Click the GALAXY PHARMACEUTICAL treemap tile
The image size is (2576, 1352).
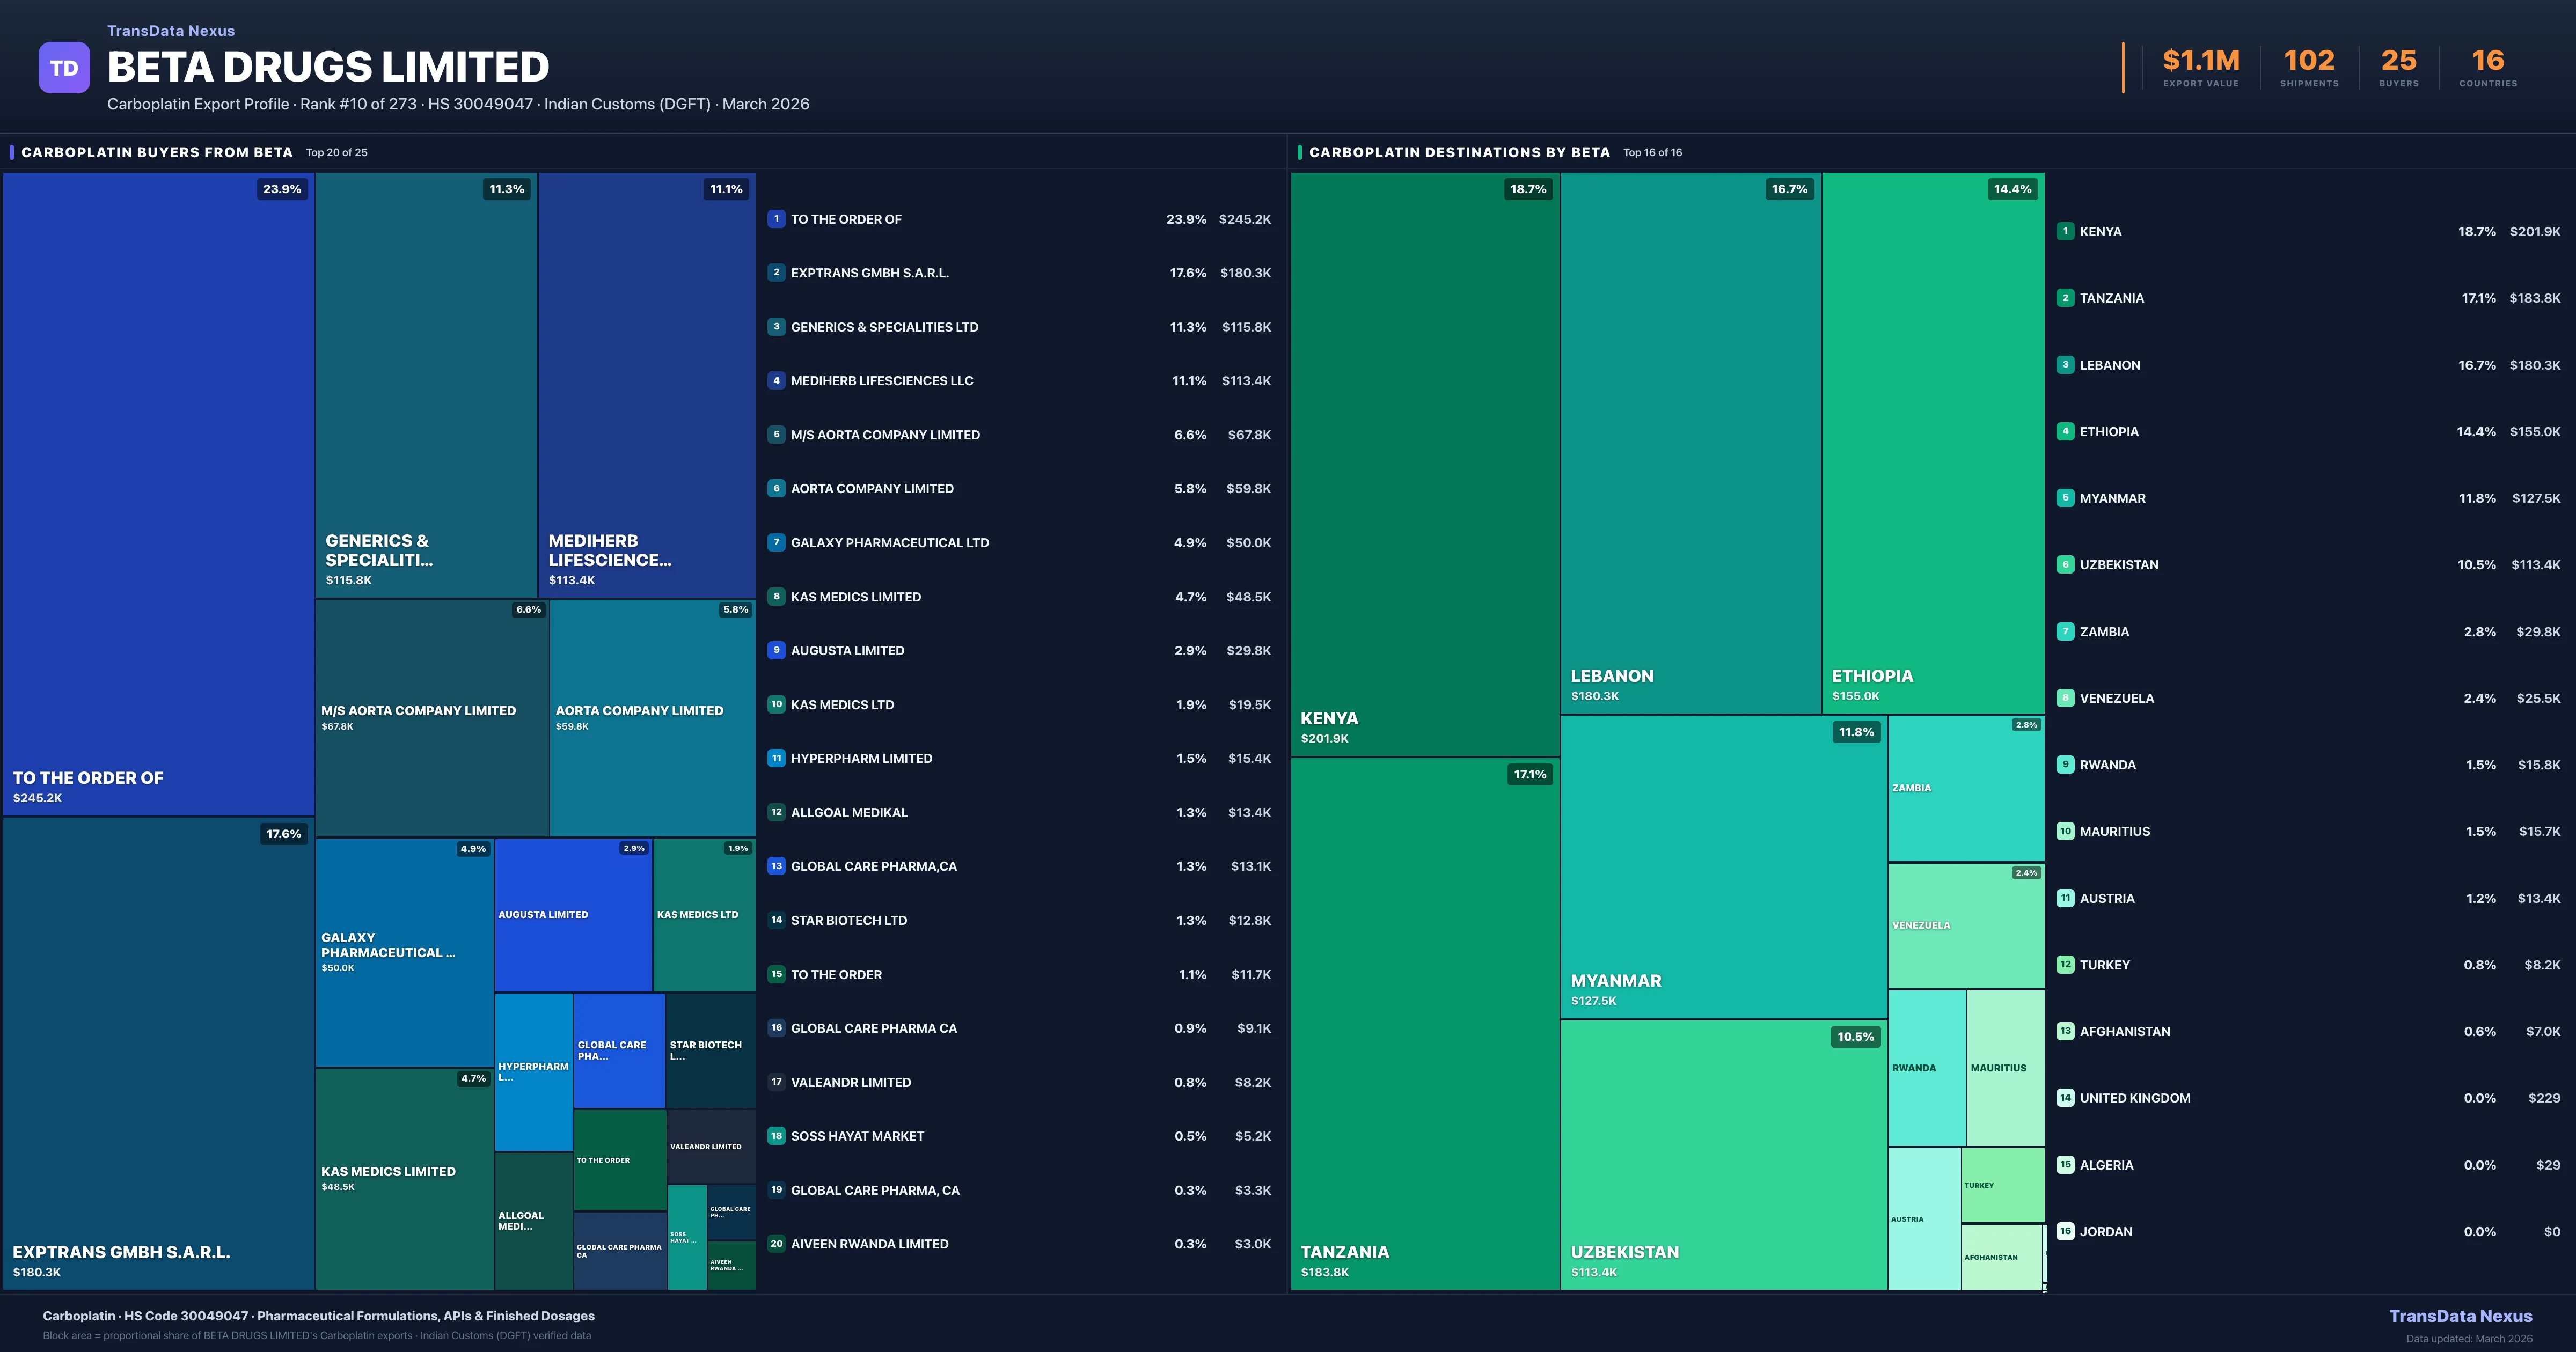[x=404, y=952]
